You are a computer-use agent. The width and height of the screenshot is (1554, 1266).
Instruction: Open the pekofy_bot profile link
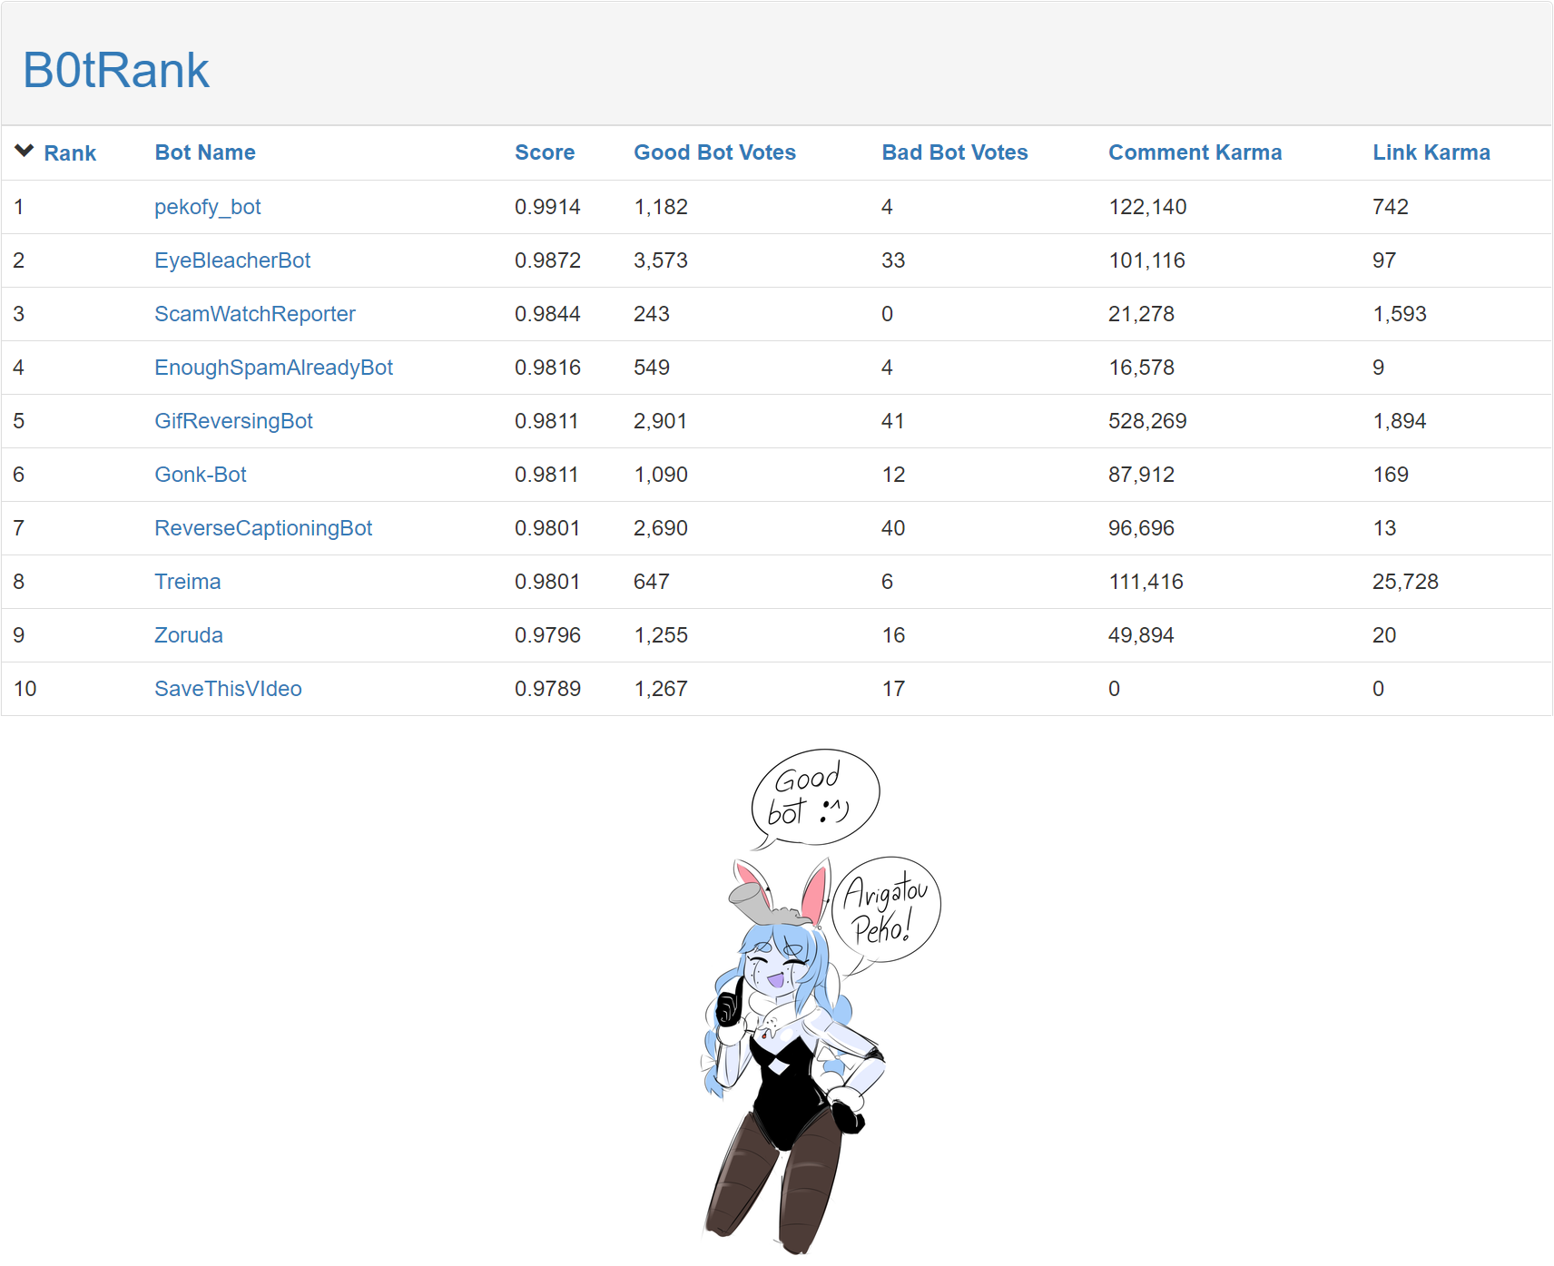click(207, 207)
